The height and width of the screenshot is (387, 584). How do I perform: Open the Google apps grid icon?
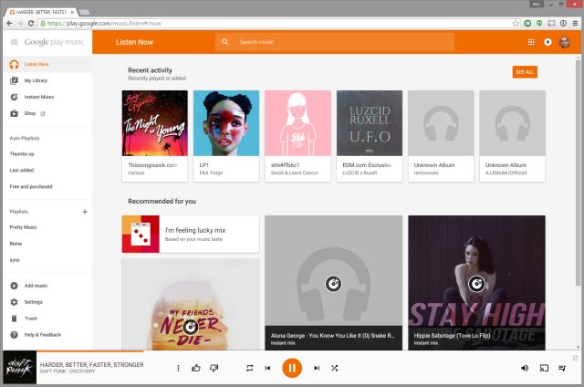coord(531,42)
